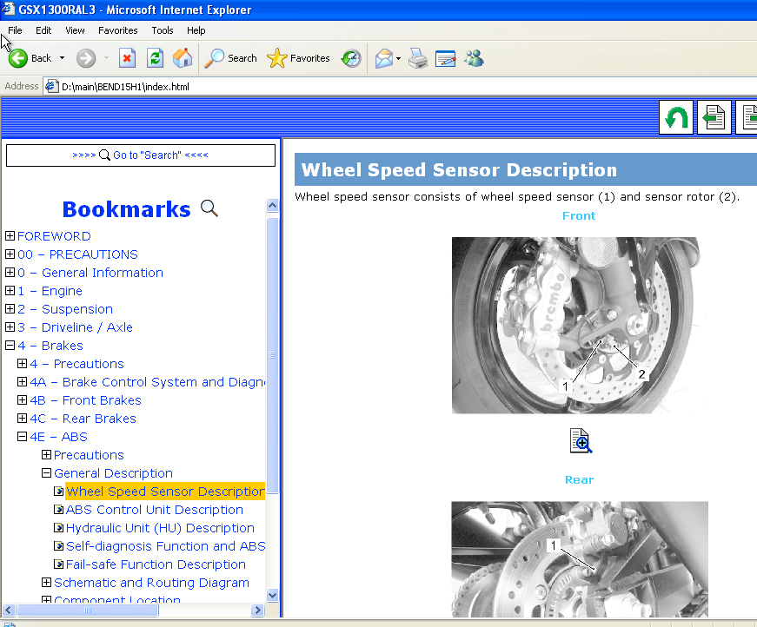The width and height of the screenshot is (757, 627).
Task: Click the previous page document icon
Action: click(x=714, y=117)
